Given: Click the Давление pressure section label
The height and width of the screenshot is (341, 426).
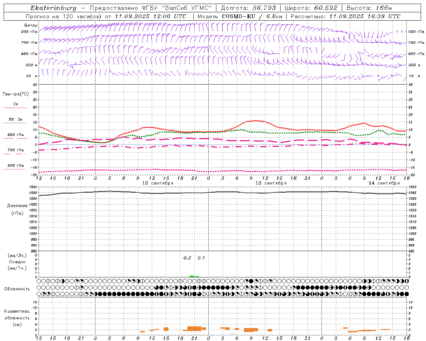Looking at the screenshot, I should 17,206.
